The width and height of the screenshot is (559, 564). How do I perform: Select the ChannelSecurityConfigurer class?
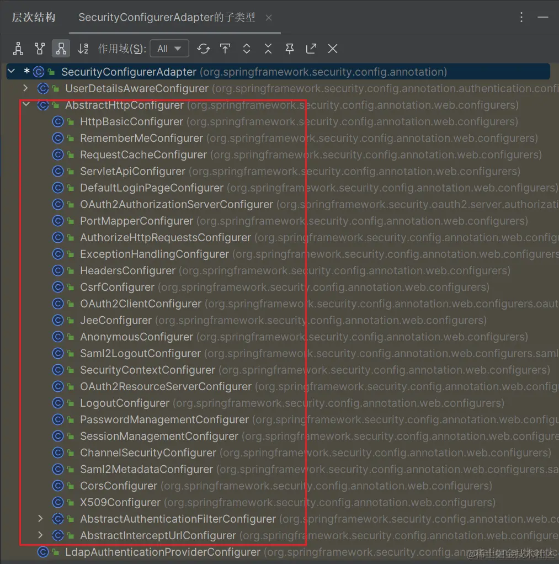click(148, 453)
